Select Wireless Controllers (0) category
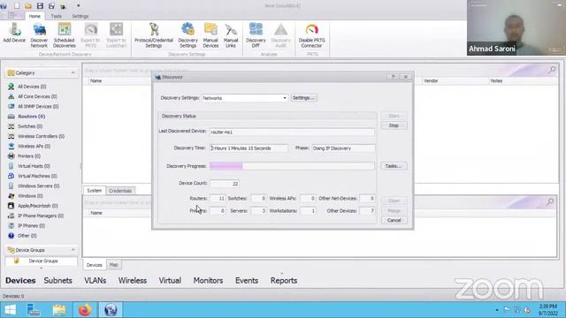 (41, 136)
